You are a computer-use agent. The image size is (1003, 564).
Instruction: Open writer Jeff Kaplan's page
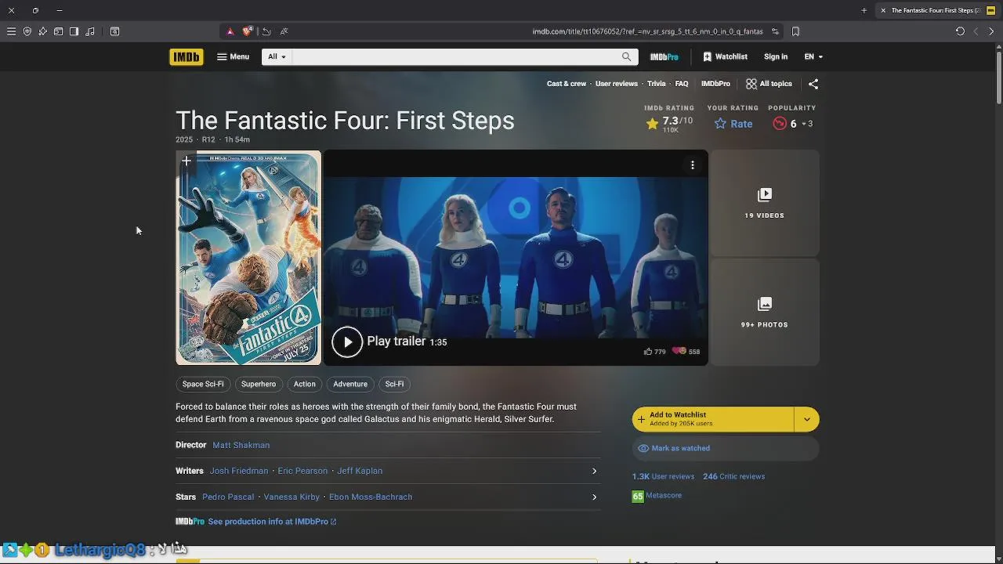(360, 471)
